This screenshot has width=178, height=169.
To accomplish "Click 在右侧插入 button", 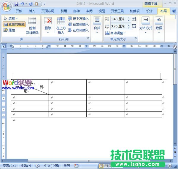I will click(x=78, y=30).
